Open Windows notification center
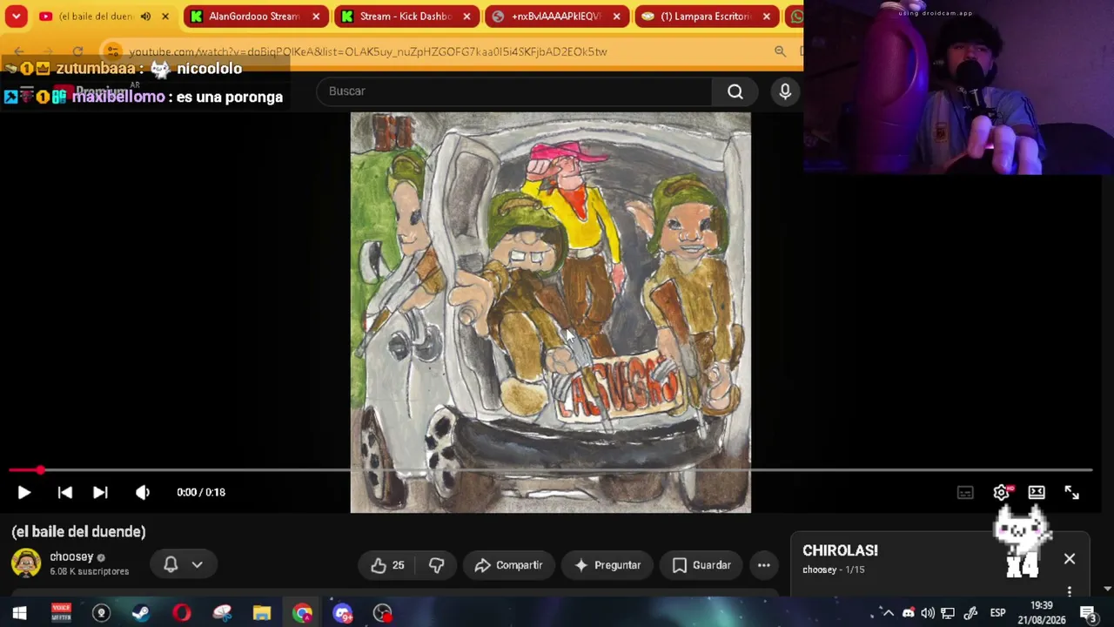 pos(1087,613)
